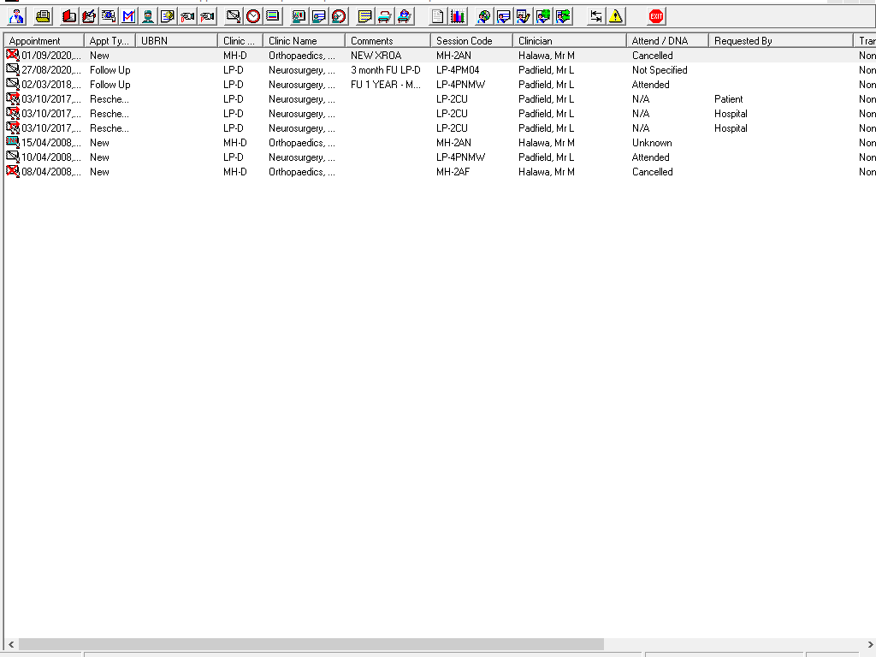Click the Requested By column header
Viewport: 876px width, 657px height.
(x=781, y=41)
